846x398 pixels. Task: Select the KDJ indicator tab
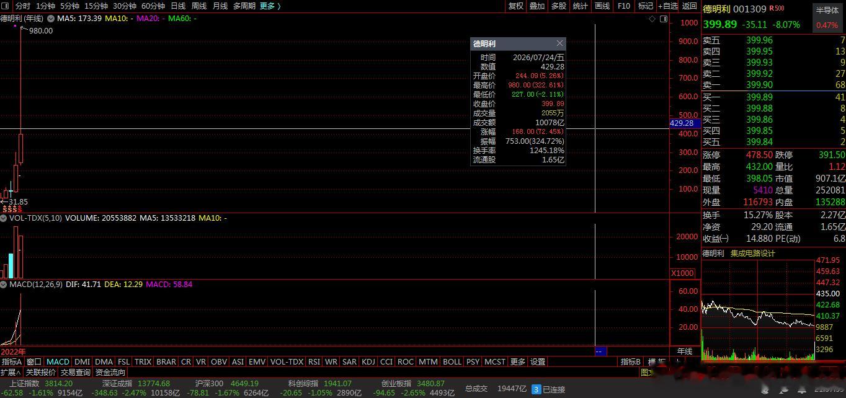point(368,362)
